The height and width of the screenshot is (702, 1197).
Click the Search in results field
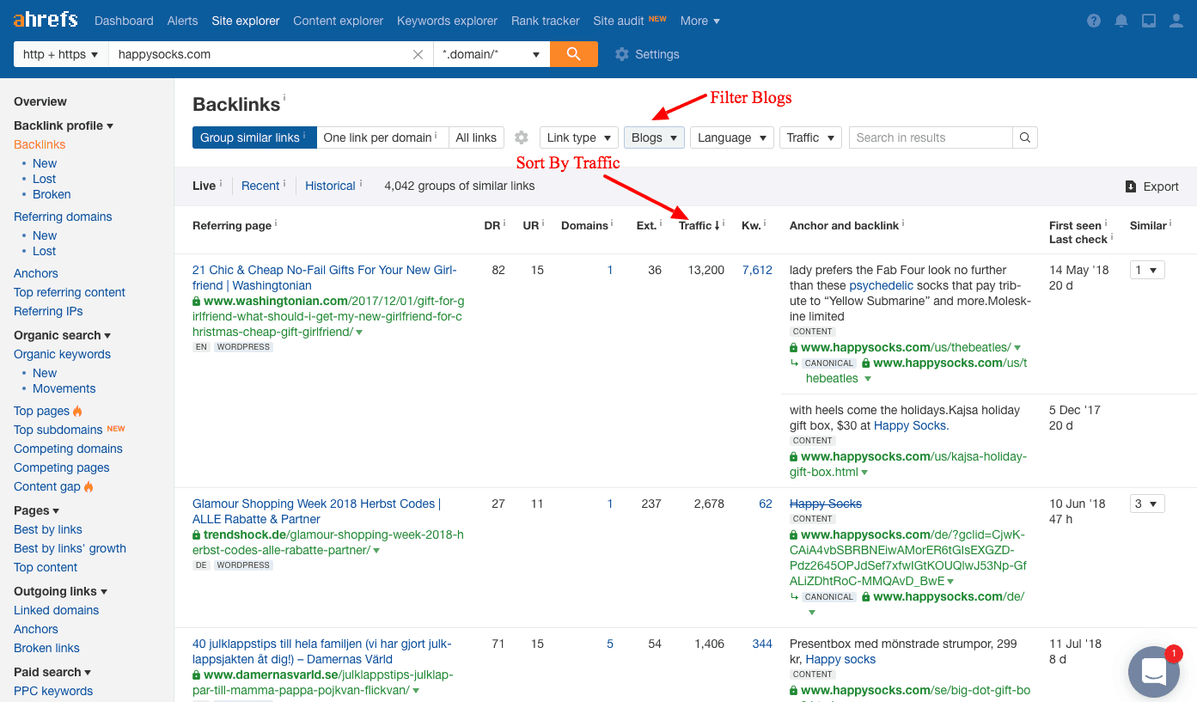point(930,137)
